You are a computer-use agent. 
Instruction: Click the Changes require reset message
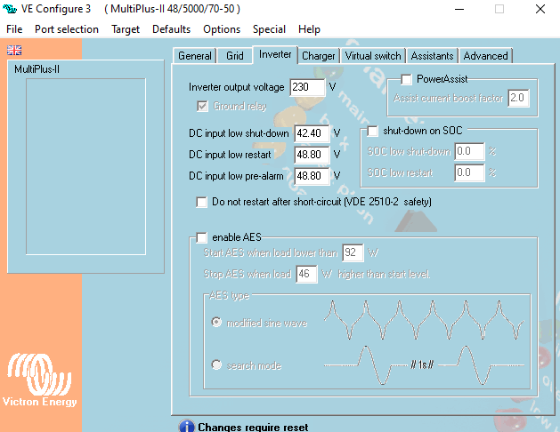[253, 427]
